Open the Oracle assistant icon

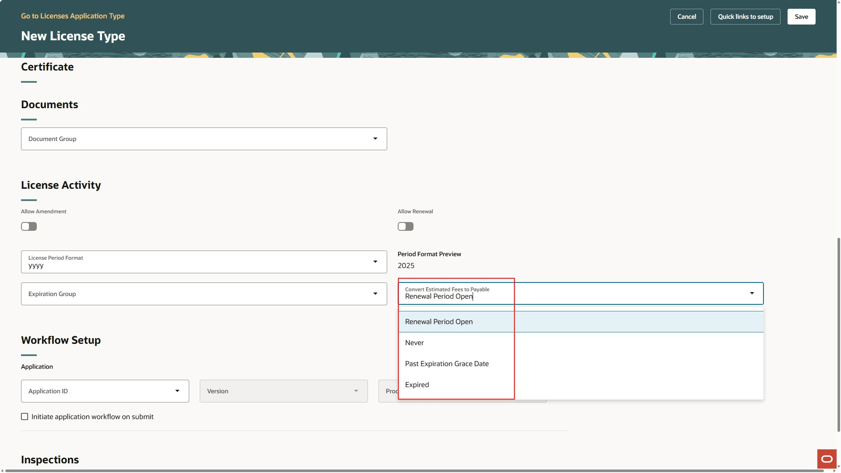click(826, 458)
